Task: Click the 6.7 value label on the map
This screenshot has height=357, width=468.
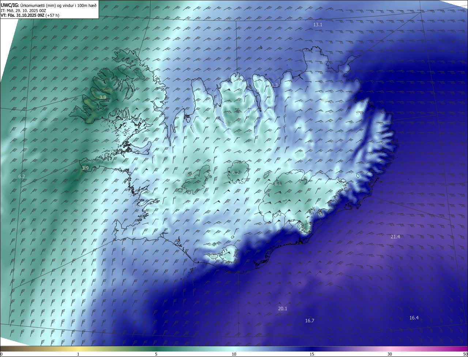Action: (x=229, y=123)
